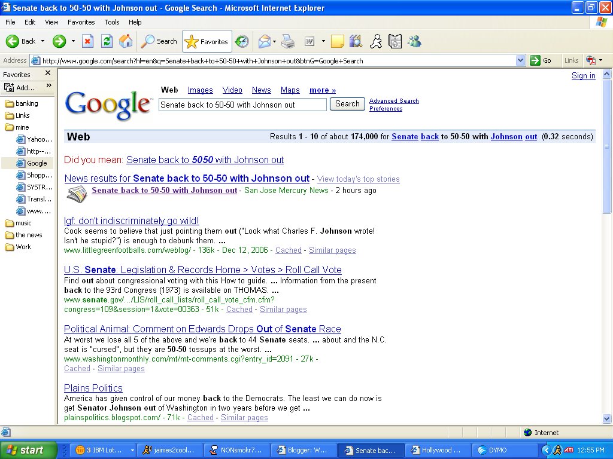The image size is (613, 459).
Task: Refresh the page using the Refresh icon
Action: 107,41
